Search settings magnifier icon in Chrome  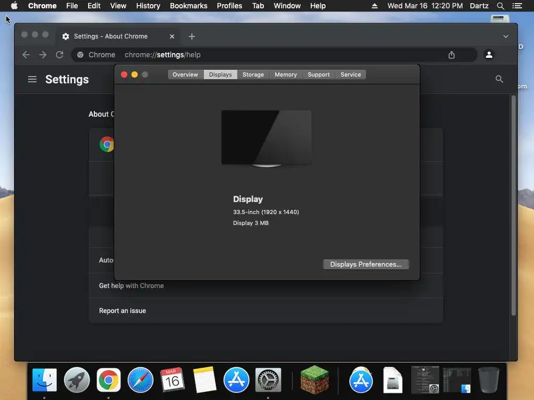[499, 79]
